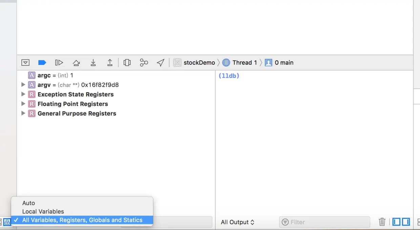Select the argc variable row

pos(116,75)
